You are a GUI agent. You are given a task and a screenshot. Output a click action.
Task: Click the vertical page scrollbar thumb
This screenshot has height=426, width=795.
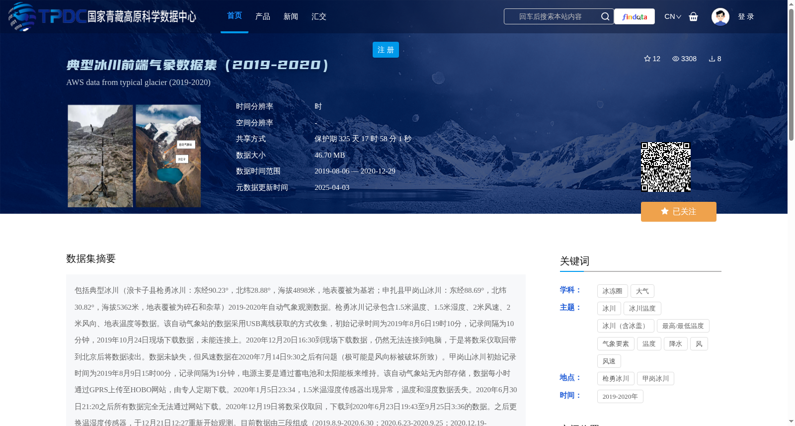(791, 75)
